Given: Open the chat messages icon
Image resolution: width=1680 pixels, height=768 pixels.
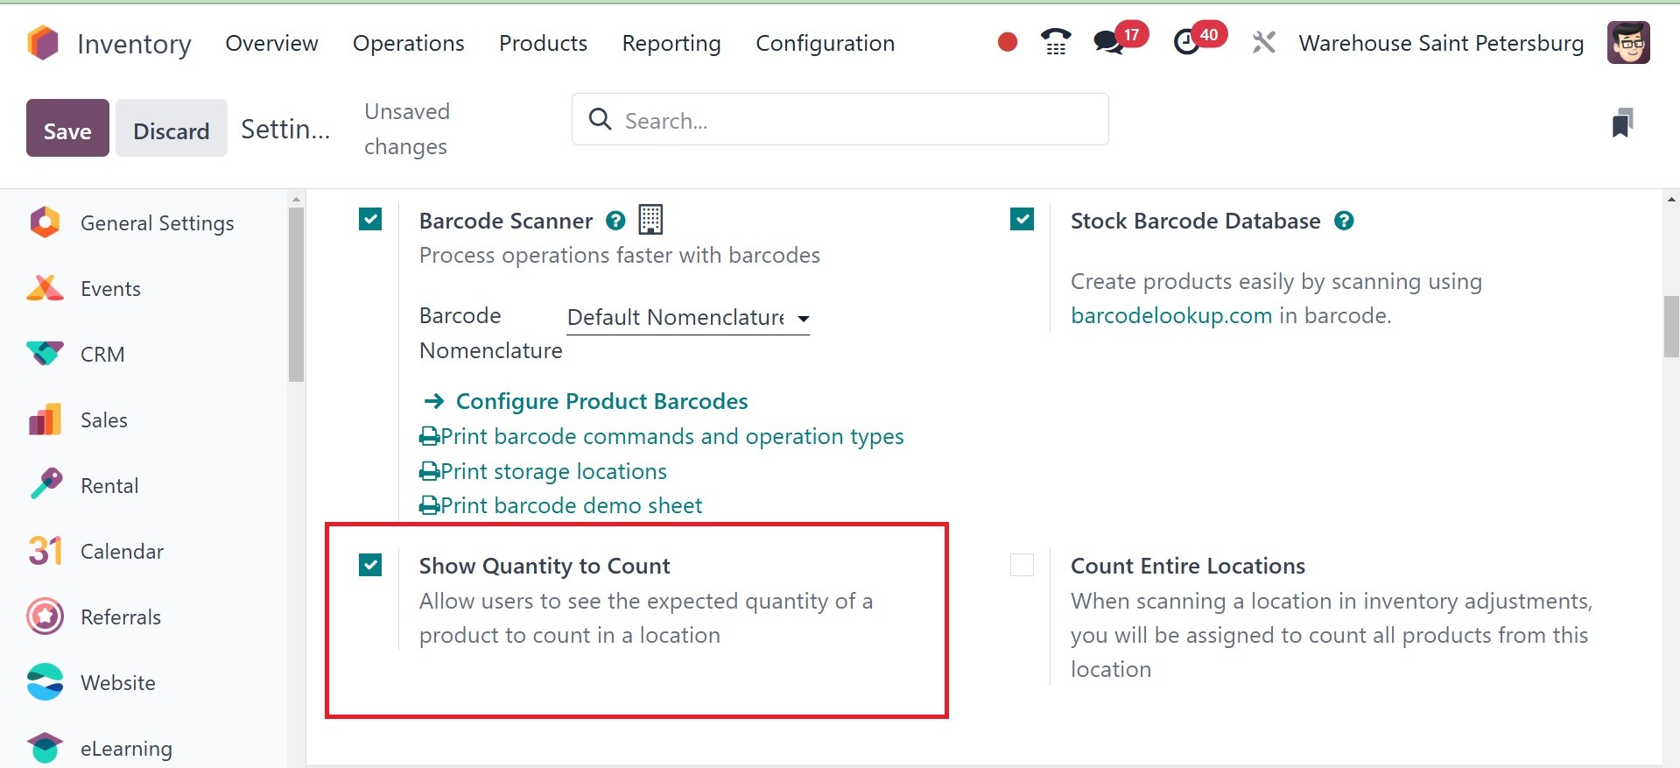Looking at the screenshot, I should (x=1108, y=42).
